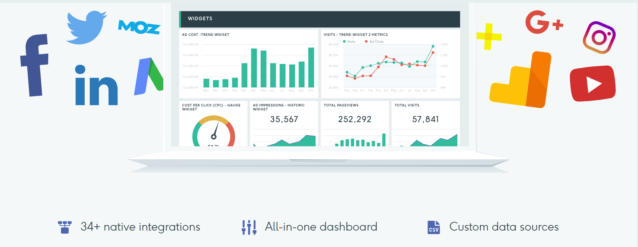Click the tallest Oct bar in Ad Cost chart
The width and height of the screenshot is (638, 247).
(x=311, y=67)
